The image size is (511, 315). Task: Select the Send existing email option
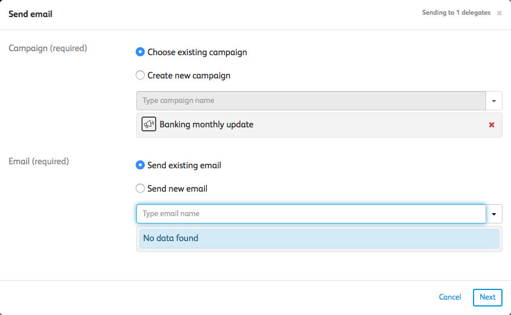pos(140,165)
